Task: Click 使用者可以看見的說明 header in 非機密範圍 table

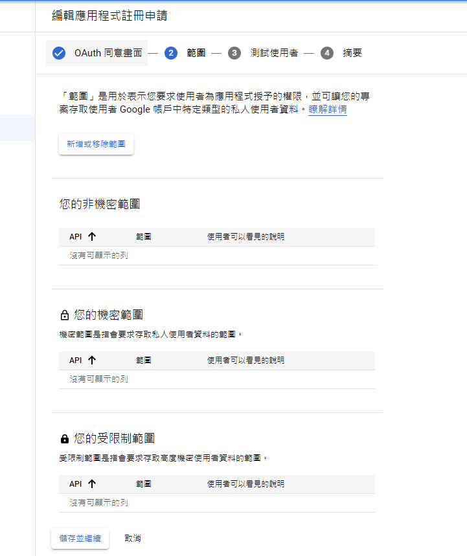Action: (245, 236)
